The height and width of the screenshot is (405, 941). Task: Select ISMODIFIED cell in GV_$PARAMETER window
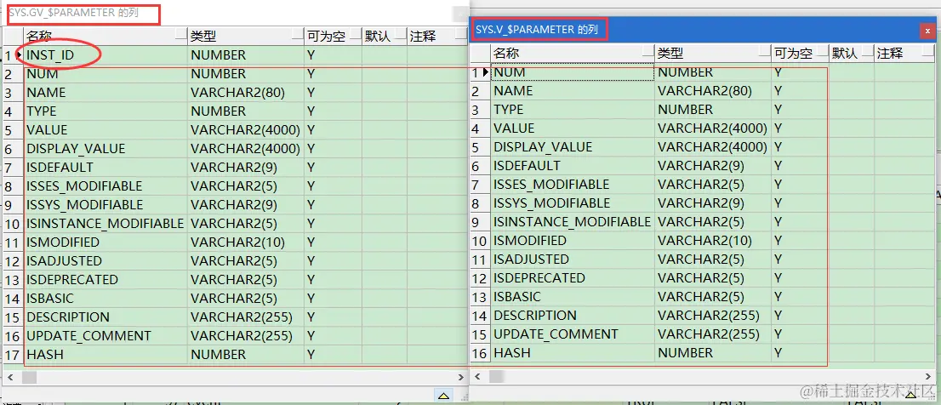point(106,242)
